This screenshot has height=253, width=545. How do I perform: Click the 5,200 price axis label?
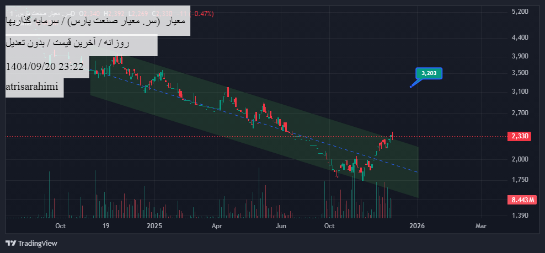point(520,12)
